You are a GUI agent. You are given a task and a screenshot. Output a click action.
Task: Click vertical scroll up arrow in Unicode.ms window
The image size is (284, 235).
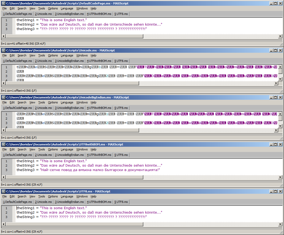(280, 67)
